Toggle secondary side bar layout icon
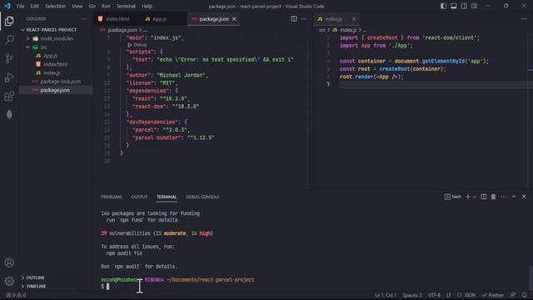Image resolution: width=533 pixels, height=300 pixels. pos(464,6)
